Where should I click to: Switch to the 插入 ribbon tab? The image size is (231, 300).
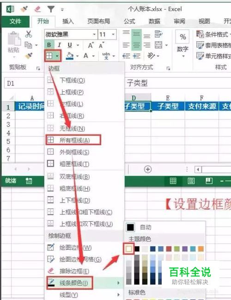coord(68,21)
